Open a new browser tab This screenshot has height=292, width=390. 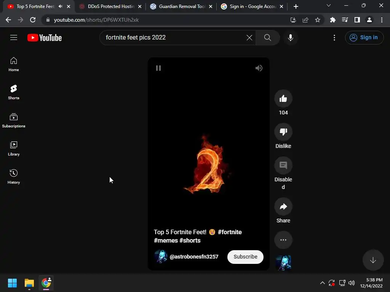296,7
